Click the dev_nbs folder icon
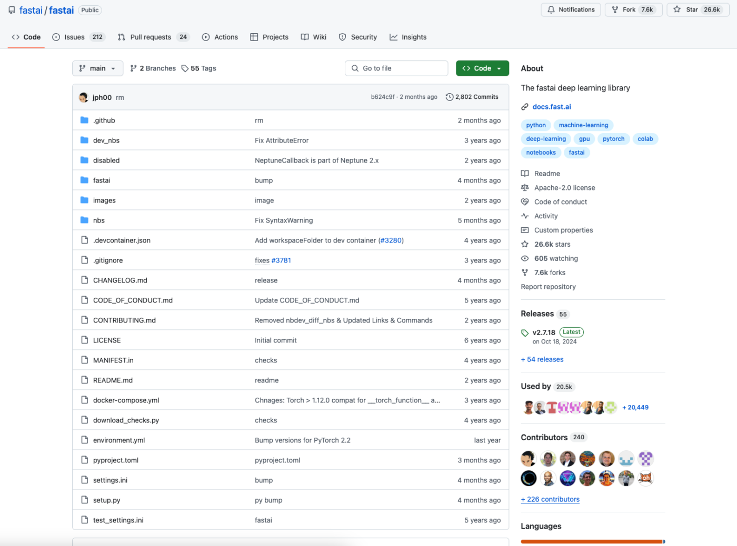This screenshot has height=546, width=737. pyautogui.click(x=84, y=140)
